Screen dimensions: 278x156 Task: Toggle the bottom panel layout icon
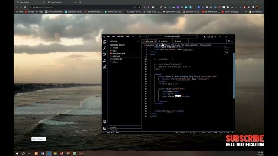[x=208, y=36]
